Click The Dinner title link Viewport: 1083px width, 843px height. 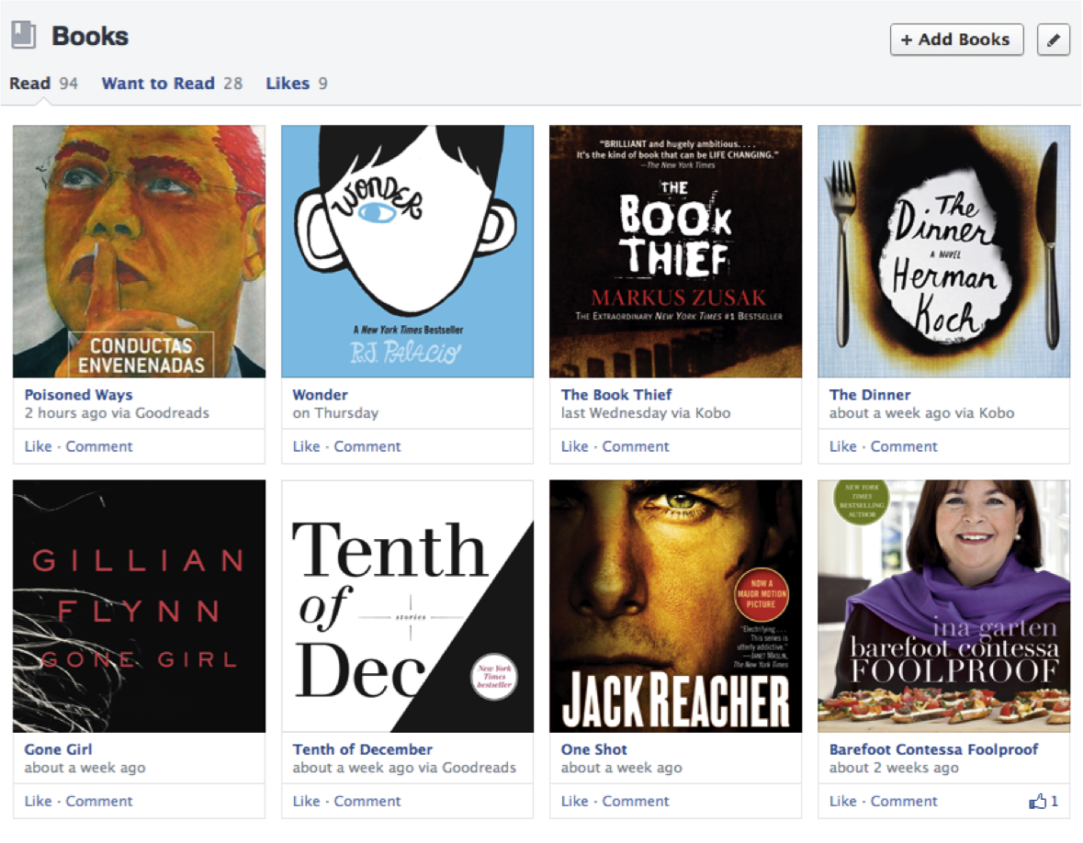(x=869, y=395)
